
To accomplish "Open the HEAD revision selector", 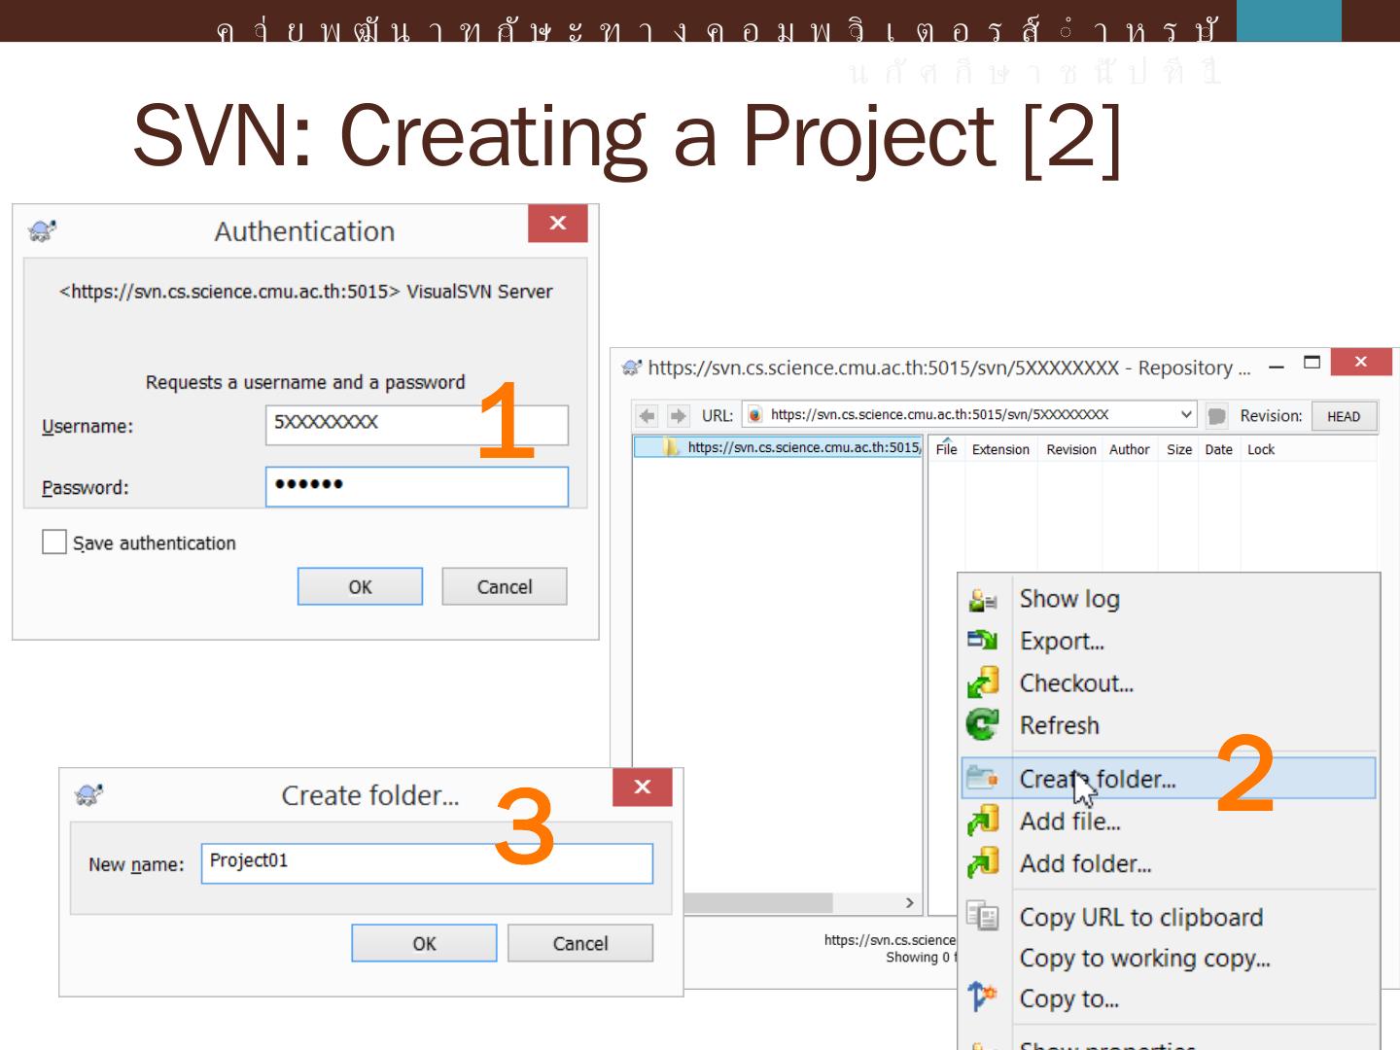I will click(1344, 416).
